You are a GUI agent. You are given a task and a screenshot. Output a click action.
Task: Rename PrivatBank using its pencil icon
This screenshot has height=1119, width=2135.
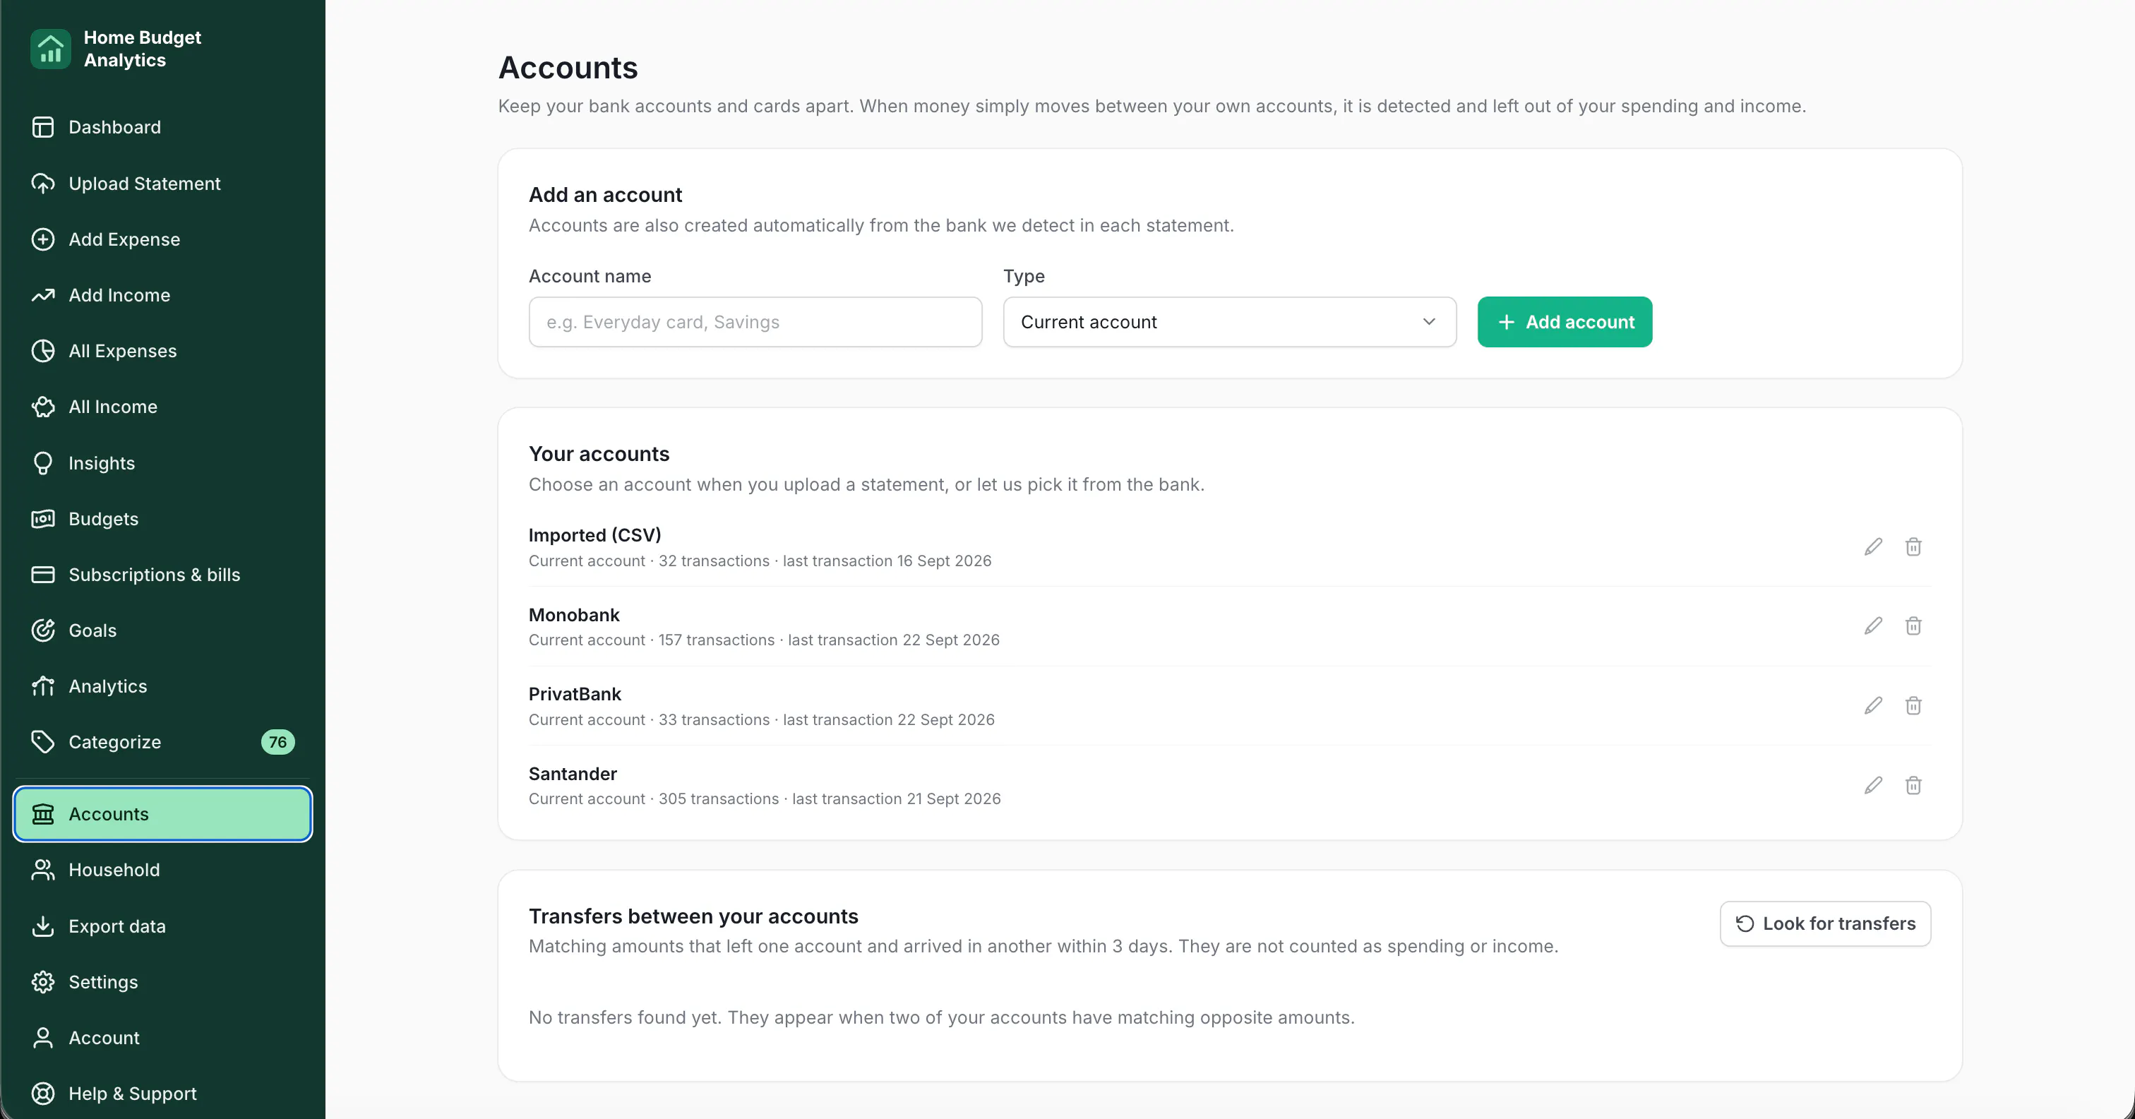click(x=1873, y=705)
